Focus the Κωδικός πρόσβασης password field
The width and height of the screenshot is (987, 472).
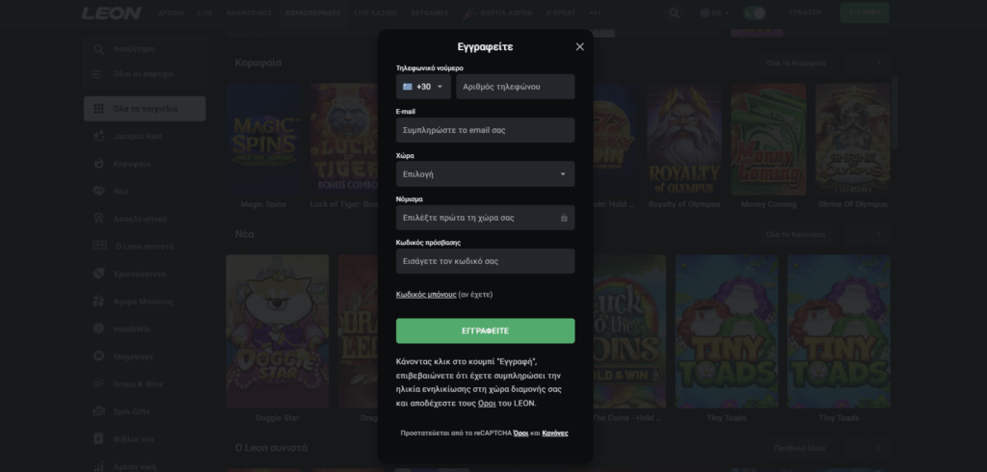point(486,261)
